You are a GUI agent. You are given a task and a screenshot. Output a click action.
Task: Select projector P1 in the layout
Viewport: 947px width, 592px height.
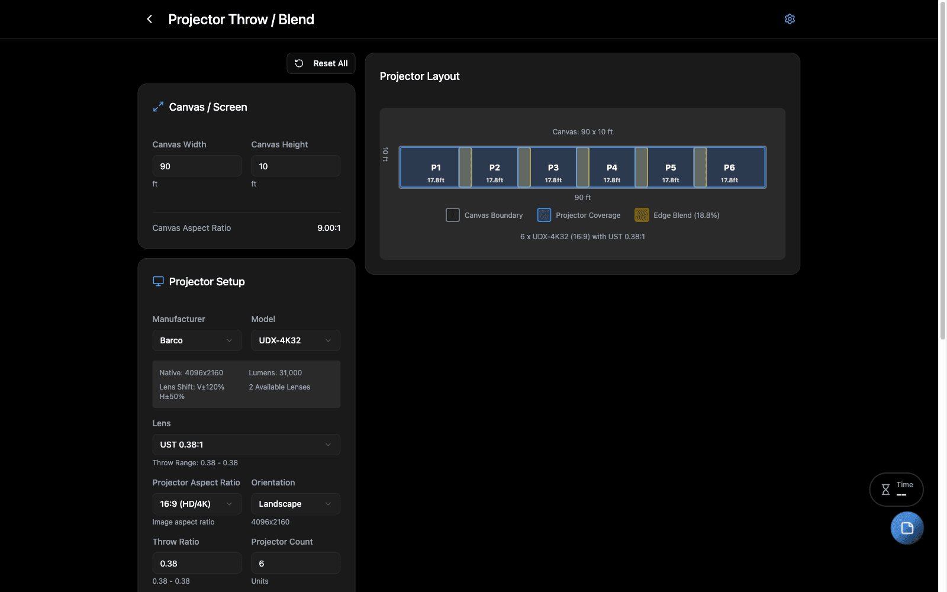pyautogui.click(x=436, y=168)
